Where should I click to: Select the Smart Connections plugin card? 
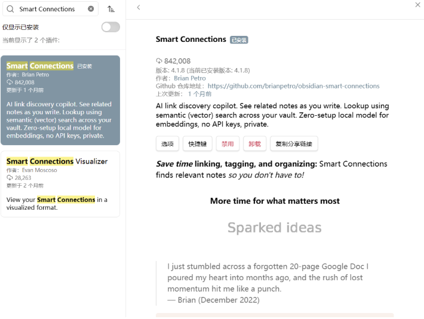(x=60, y=100)
